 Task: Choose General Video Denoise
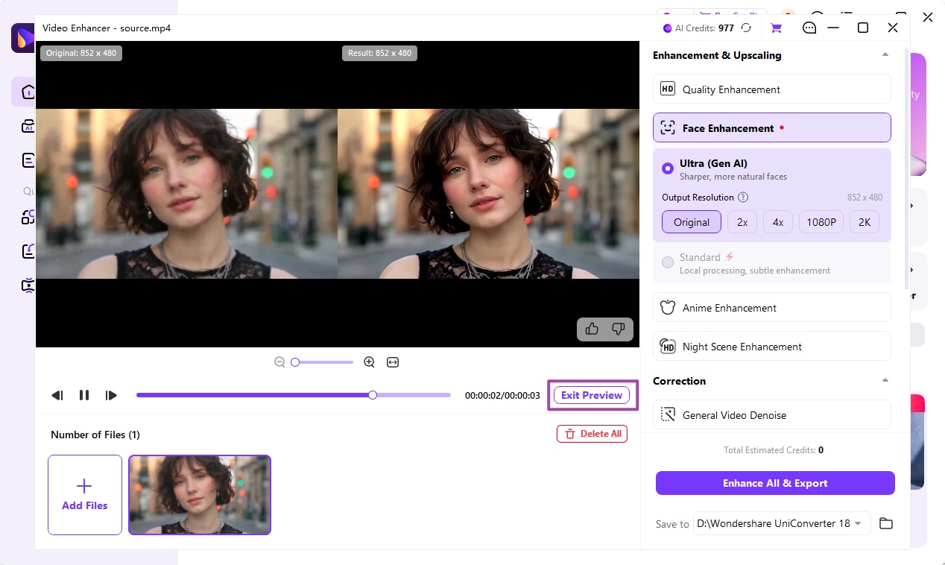pyautogui.click(x=772, y=414)
